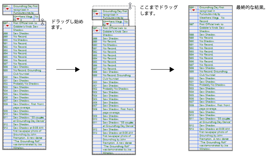Click the caption 最終的な結果。
This screenshot has width=270, height=156.
pos(251,7)
